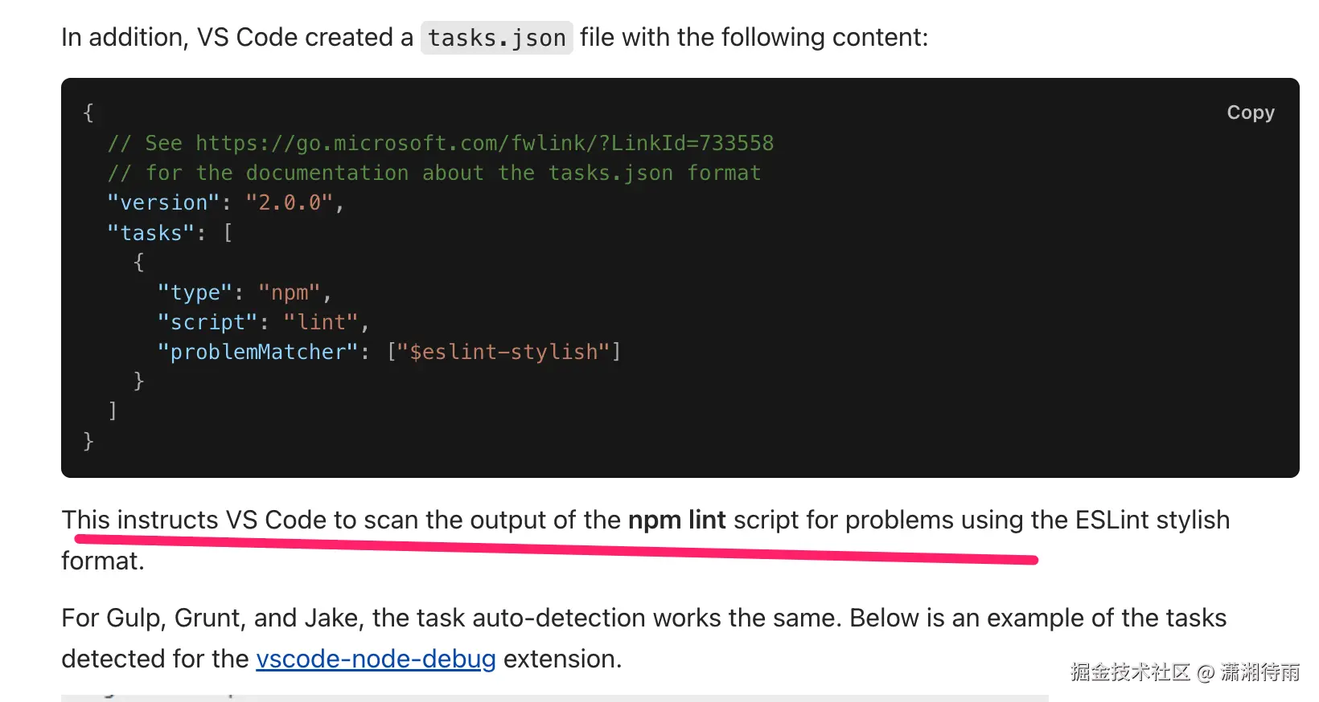Click the "script" property key
Viewport: 1319px width, 702px height.
coord(208,322)
